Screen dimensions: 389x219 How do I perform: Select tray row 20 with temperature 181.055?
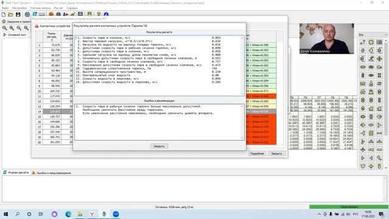coord(52,142)
